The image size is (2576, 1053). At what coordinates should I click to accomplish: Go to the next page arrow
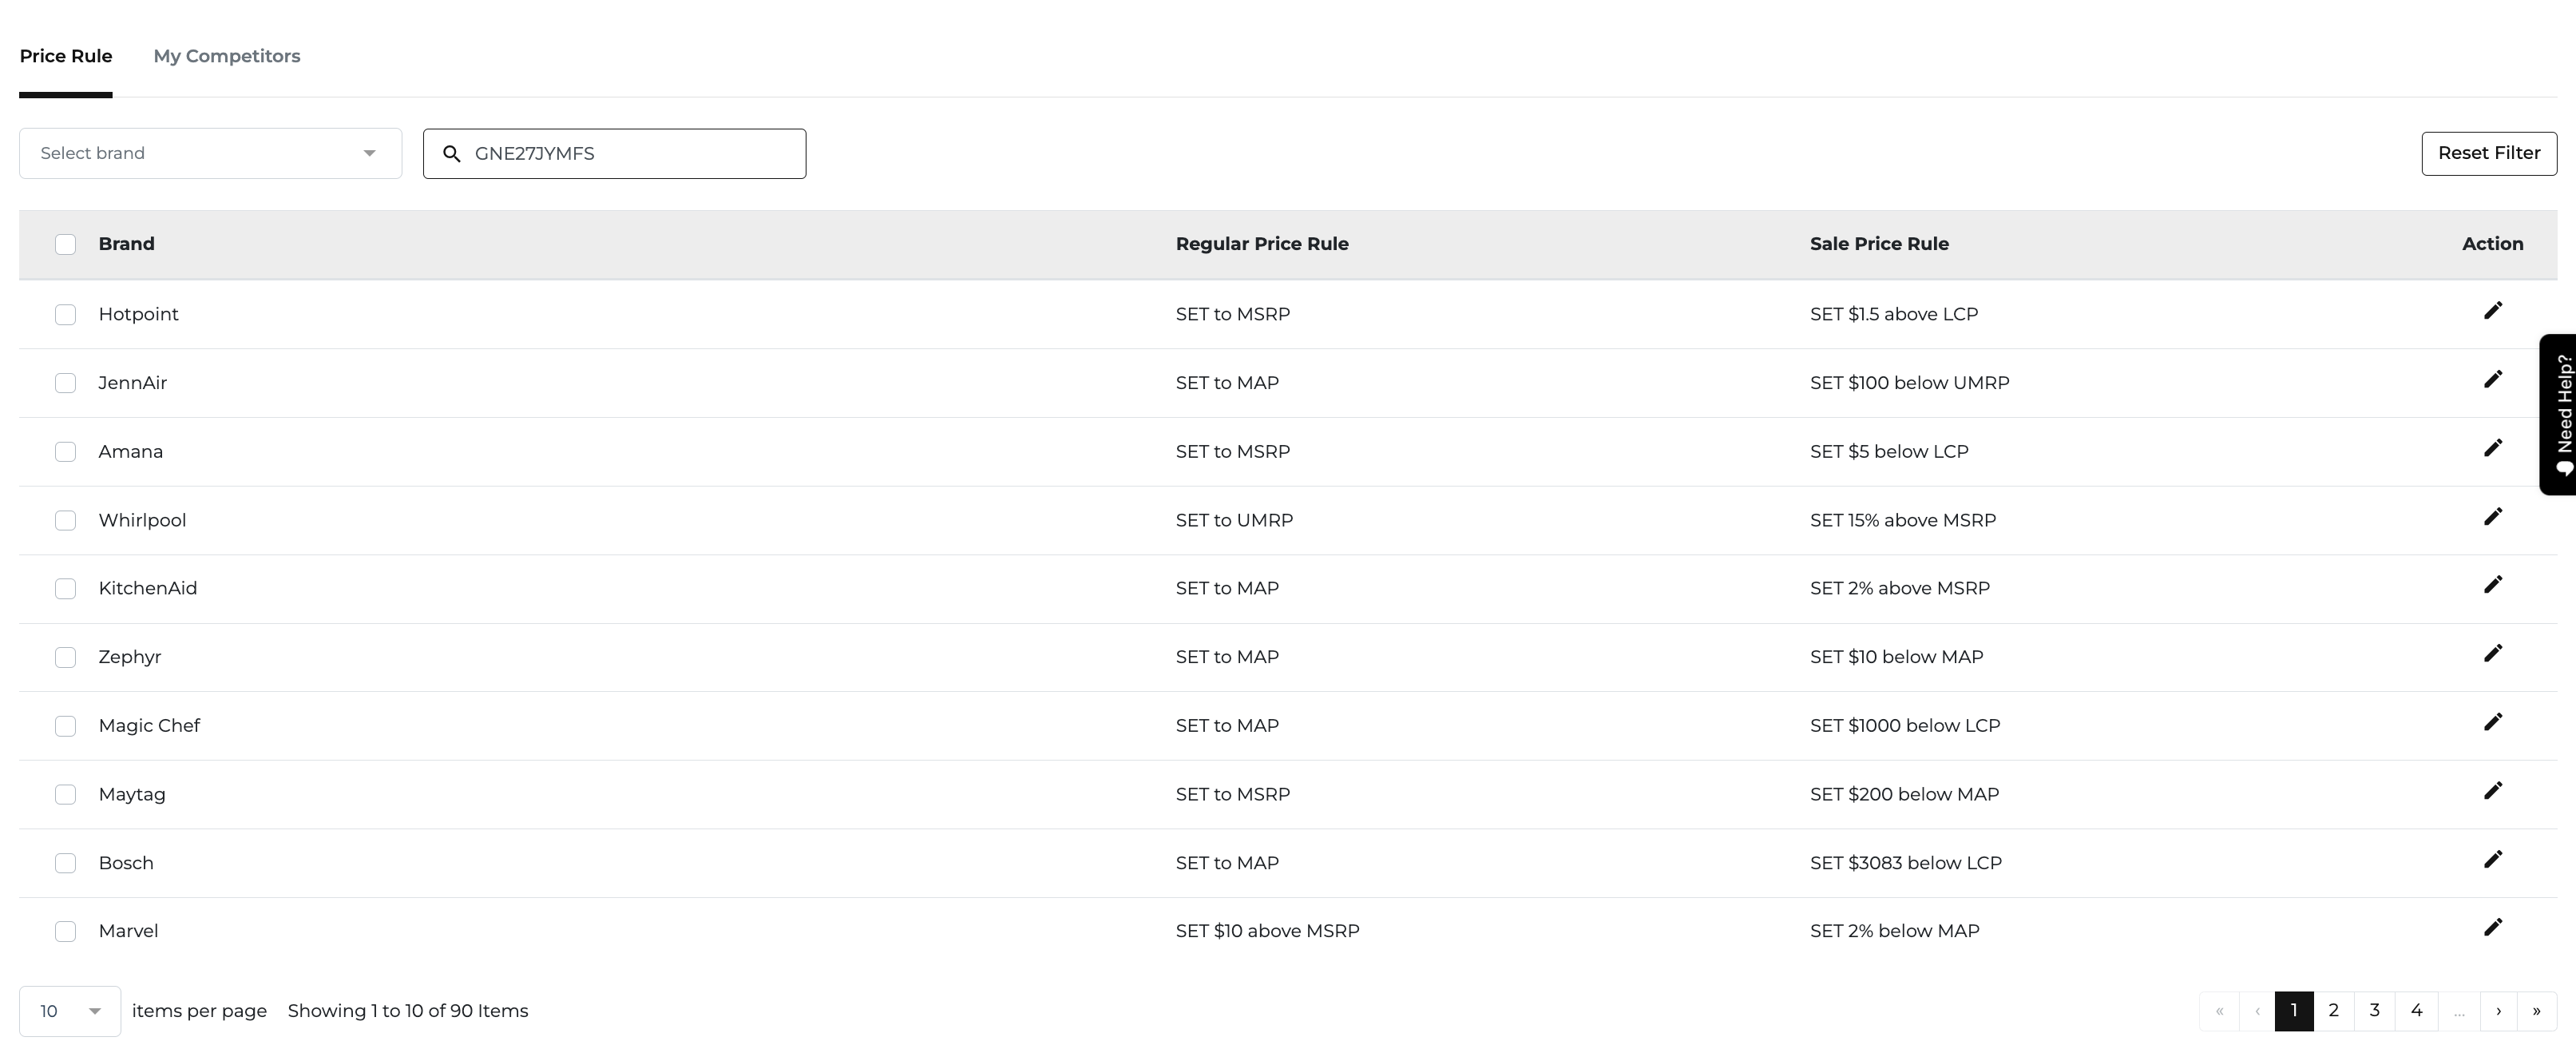click(x=2498, y=1011)
